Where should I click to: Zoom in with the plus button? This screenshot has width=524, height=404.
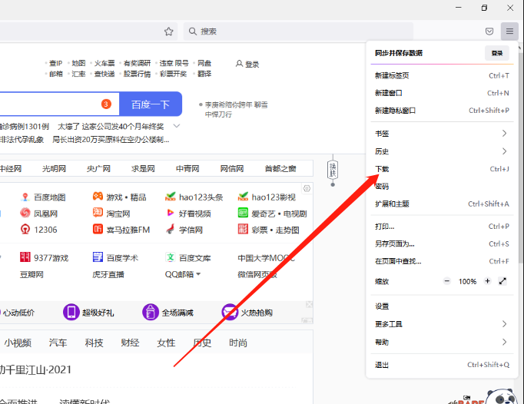point(488,281)
